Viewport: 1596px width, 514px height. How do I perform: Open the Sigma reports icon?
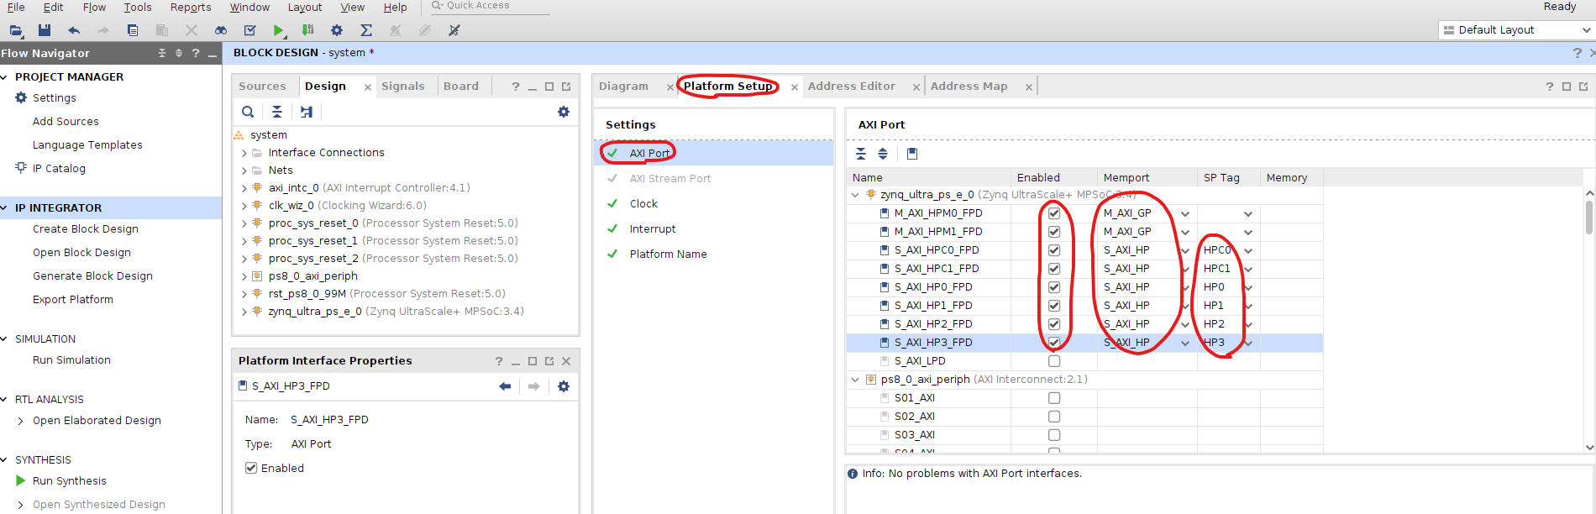click(366, 30)
